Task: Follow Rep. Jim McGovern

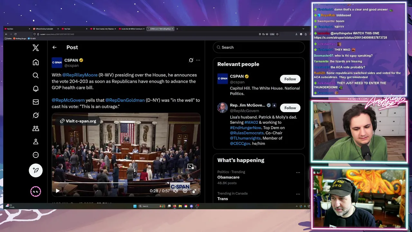Action: 290,108
